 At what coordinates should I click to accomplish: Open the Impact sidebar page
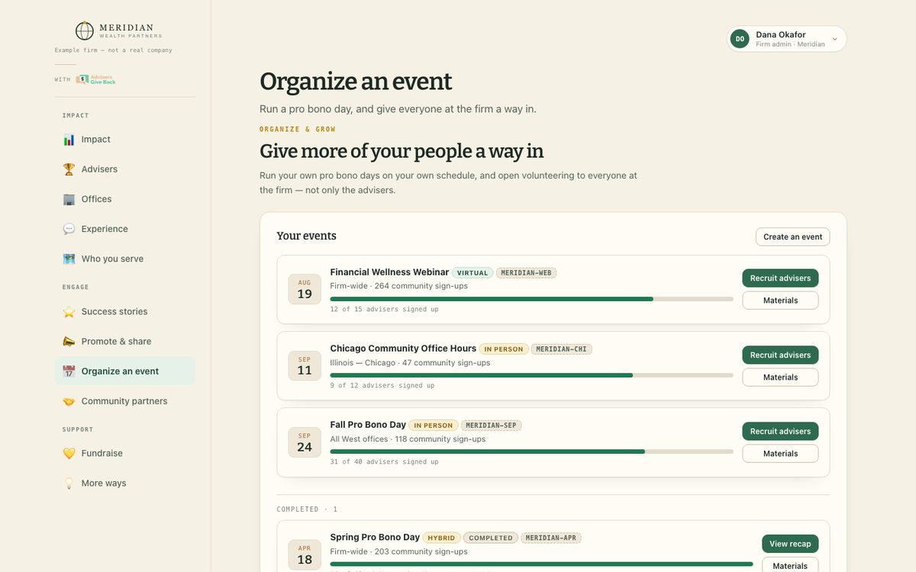[x=125, y=140]
